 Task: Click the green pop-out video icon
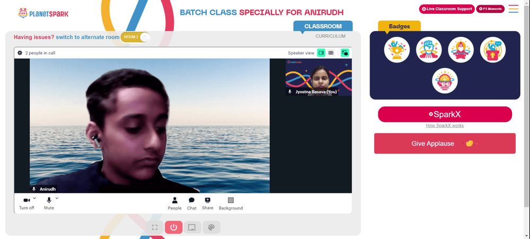pos(345,53)
